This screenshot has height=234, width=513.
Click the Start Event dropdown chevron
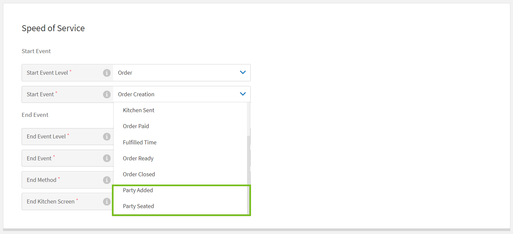click(x=243, y=94)
